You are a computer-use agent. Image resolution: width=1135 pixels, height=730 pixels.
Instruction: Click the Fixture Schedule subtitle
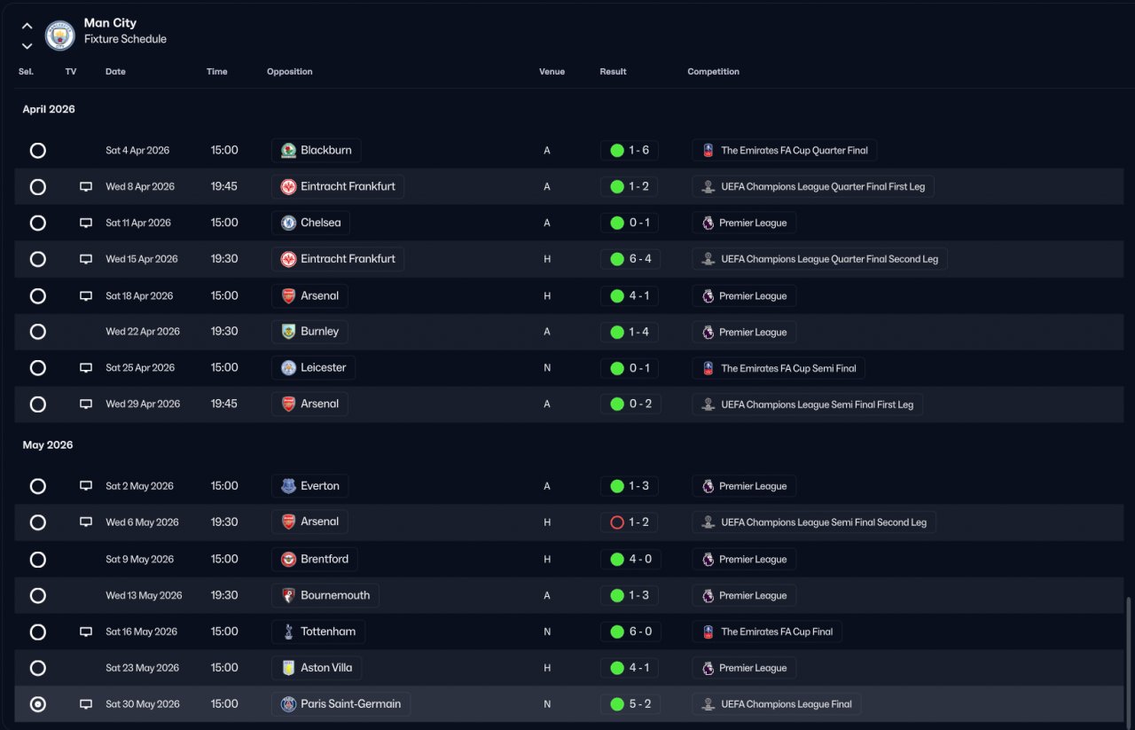click(x=125, y=39)
